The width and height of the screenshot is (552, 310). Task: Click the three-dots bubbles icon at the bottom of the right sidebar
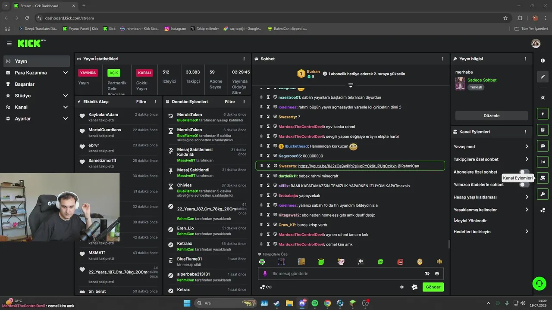click(543, 210)
